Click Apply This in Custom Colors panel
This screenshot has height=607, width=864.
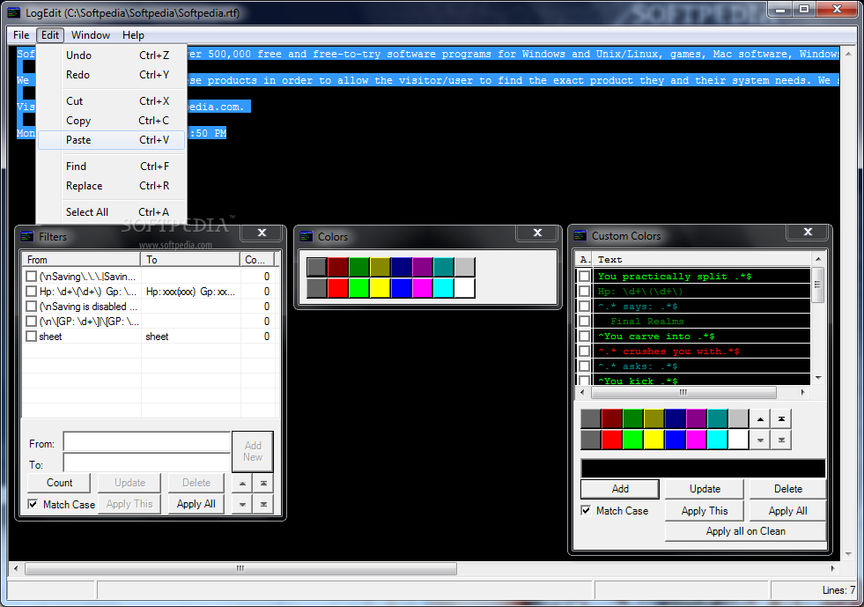pos(705,511)
